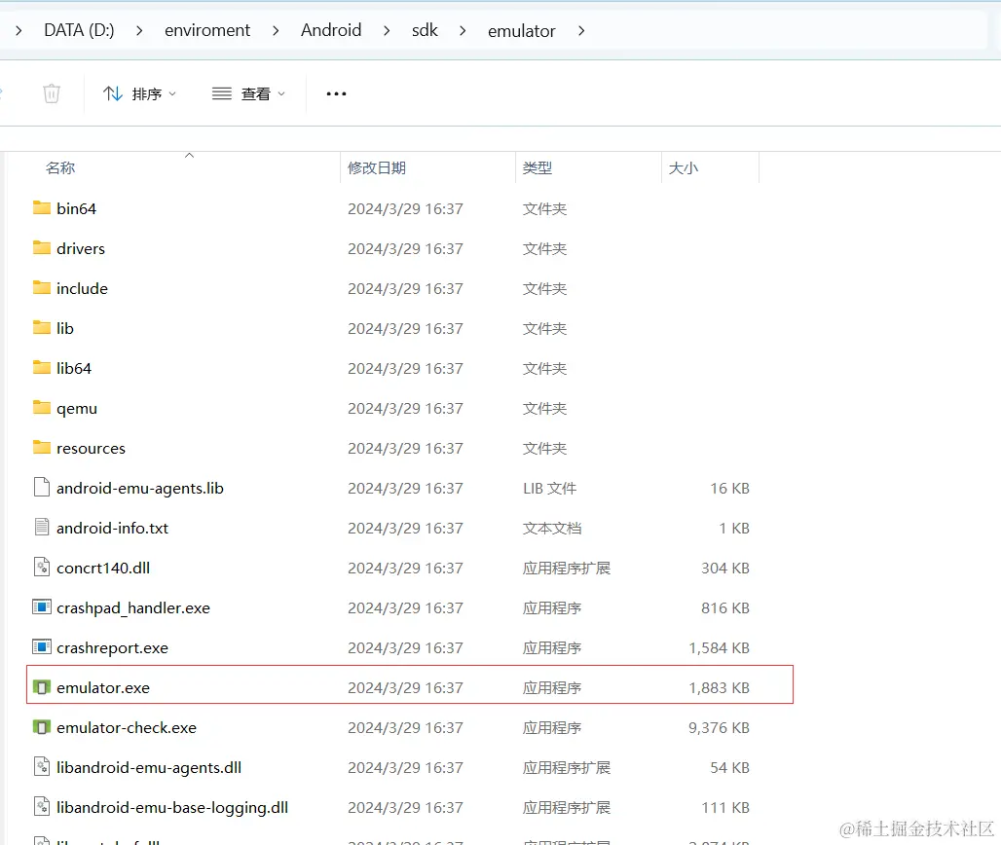Click the 816 KB size cell
The height and width of the screenshot is (845, 1001).
coord(725,608)
